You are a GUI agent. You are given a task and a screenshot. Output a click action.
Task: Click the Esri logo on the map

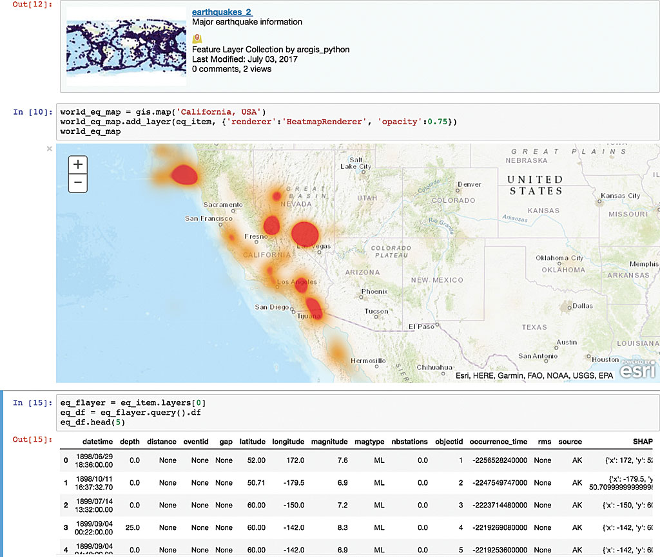pos(637,370)
